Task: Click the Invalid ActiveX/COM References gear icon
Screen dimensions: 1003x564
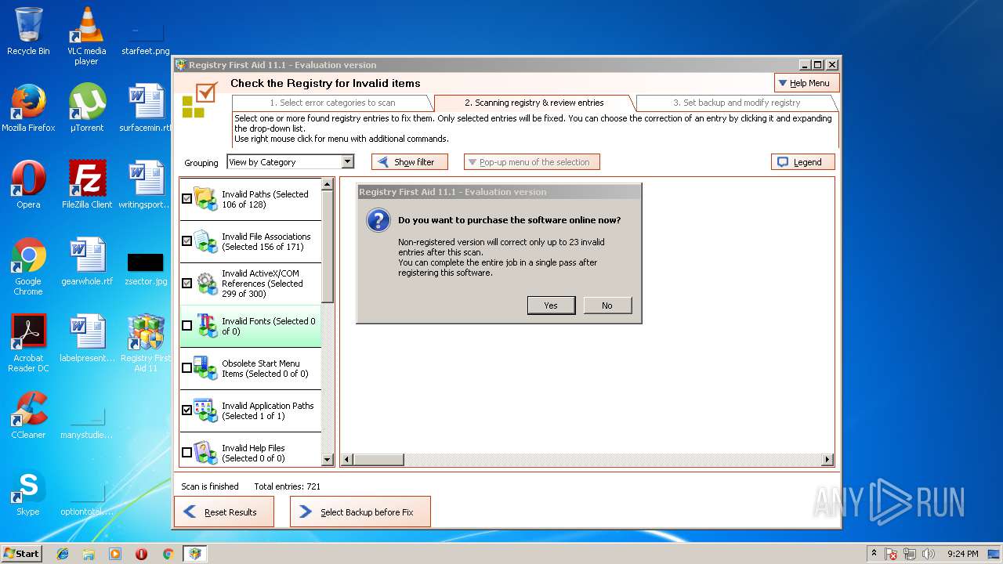Action: [x=205, y=284]
